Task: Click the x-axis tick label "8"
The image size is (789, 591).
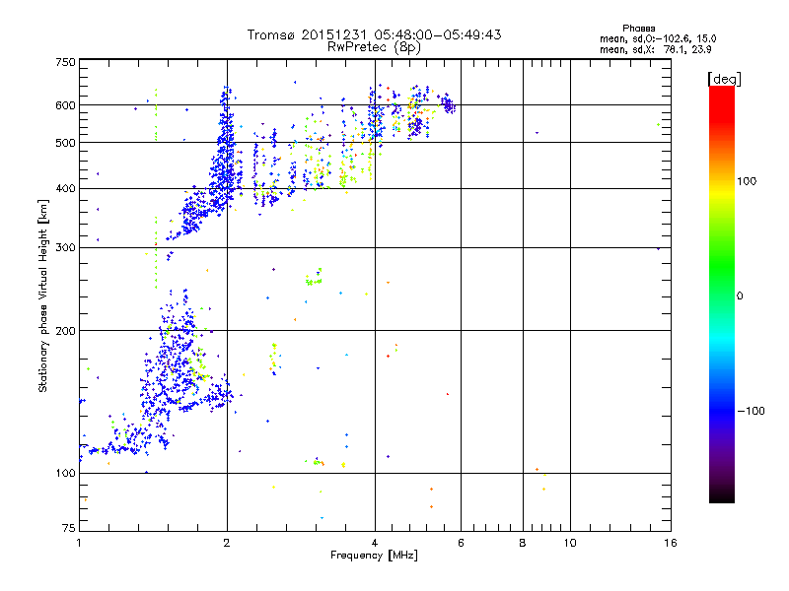Action: 523,543
